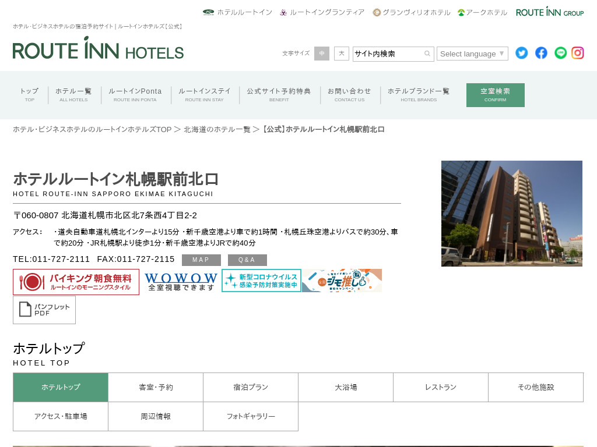Click the 空室検索 Confirm button
Image resolution: width=597 pixels, height=447 pixels.
coord(496,95)
